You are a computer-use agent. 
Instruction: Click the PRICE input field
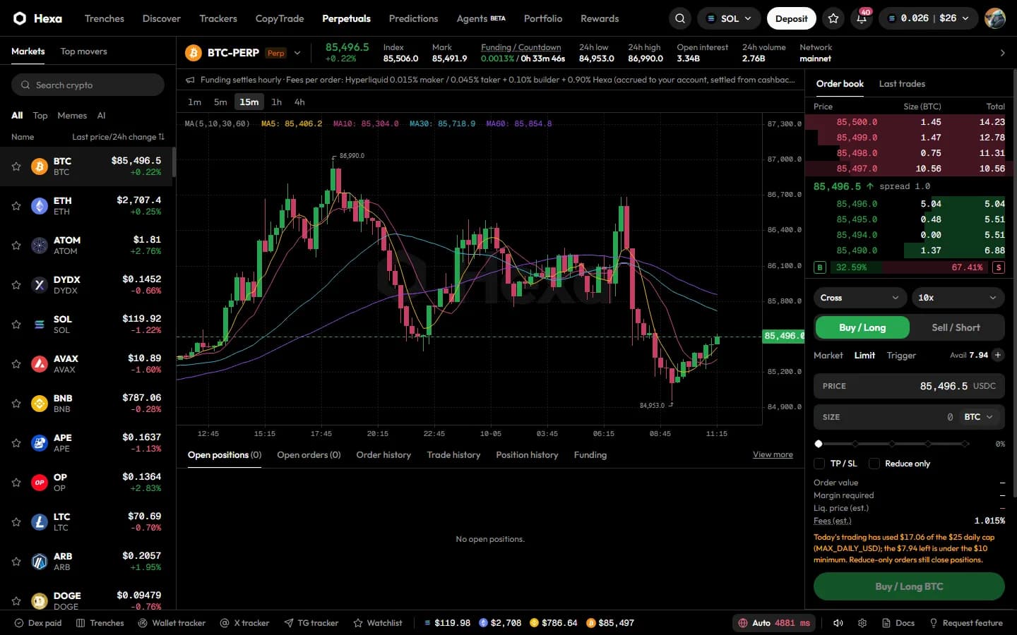909,386
